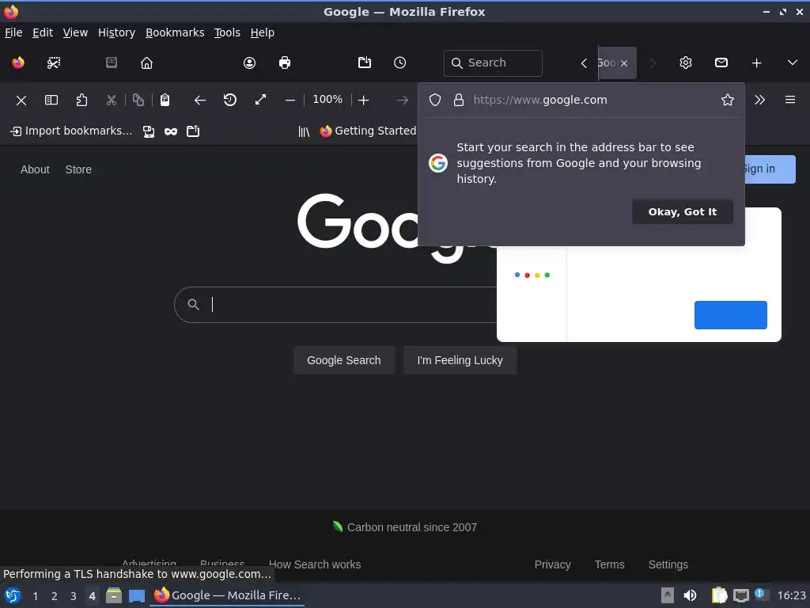Screen dimensions: 810x608
Task: Open the History menu
Action: click(x=117, y=32)
